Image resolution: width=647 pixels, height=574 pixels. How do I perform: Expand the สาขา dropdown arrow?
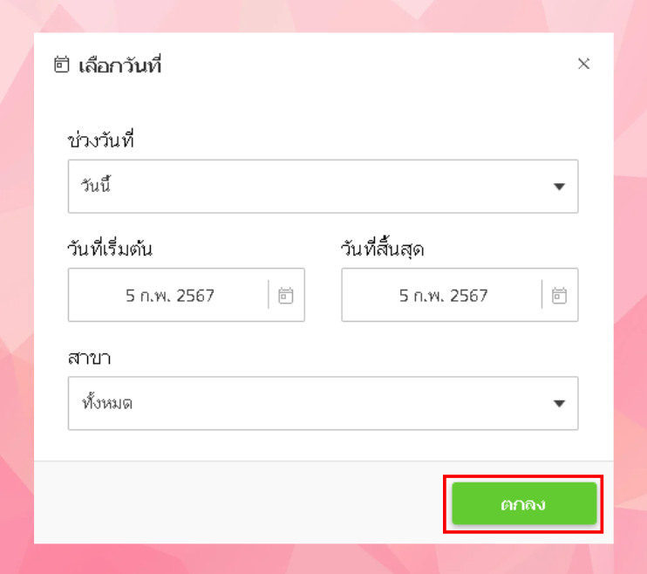[x=559, y=403]
